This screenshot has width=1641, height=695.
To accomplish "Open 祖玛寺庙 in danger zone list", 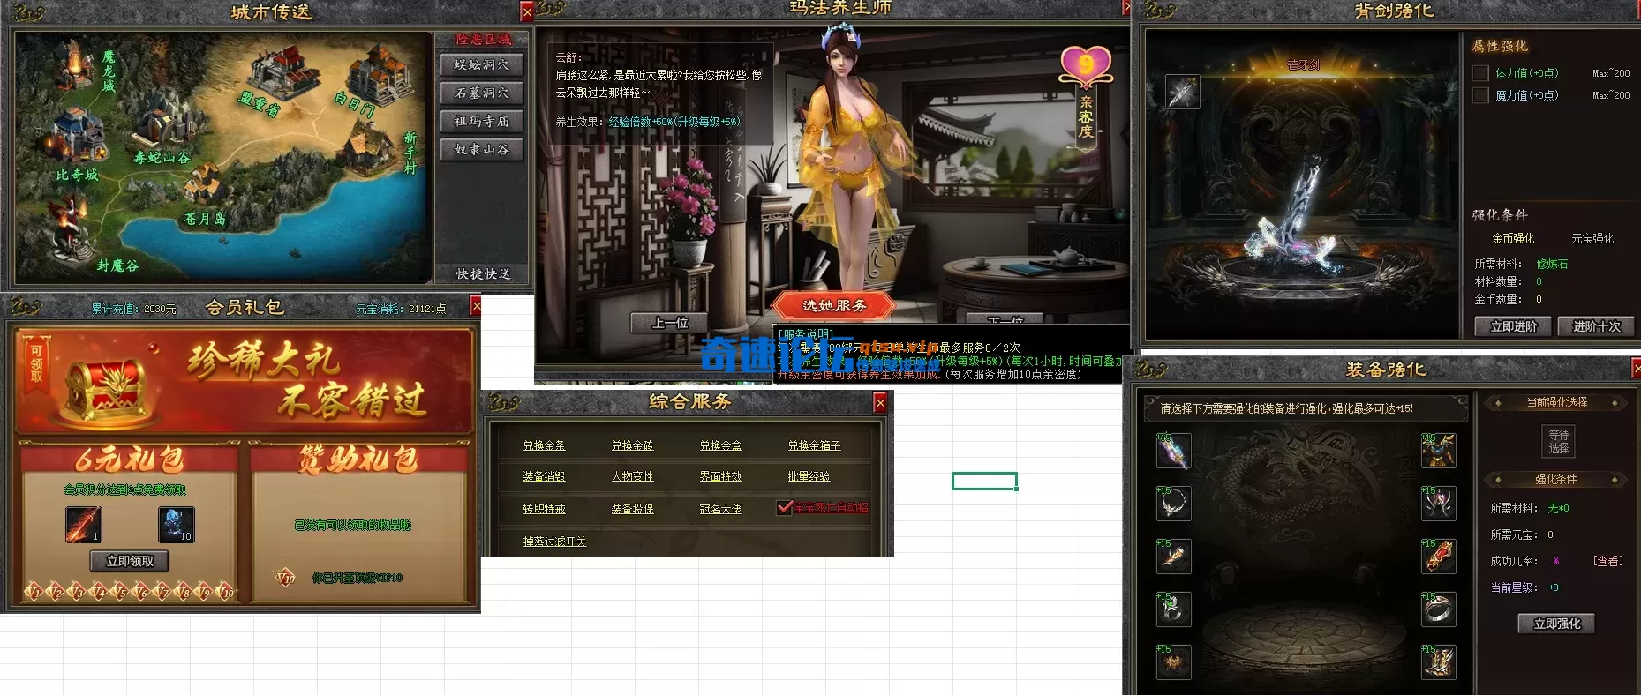I will tap(482, 121).
